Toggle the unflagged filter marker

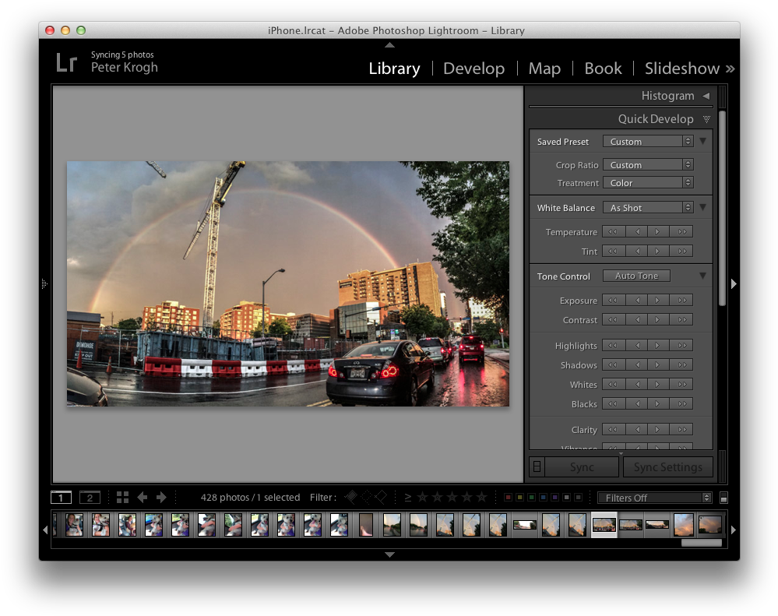[365, 497]
